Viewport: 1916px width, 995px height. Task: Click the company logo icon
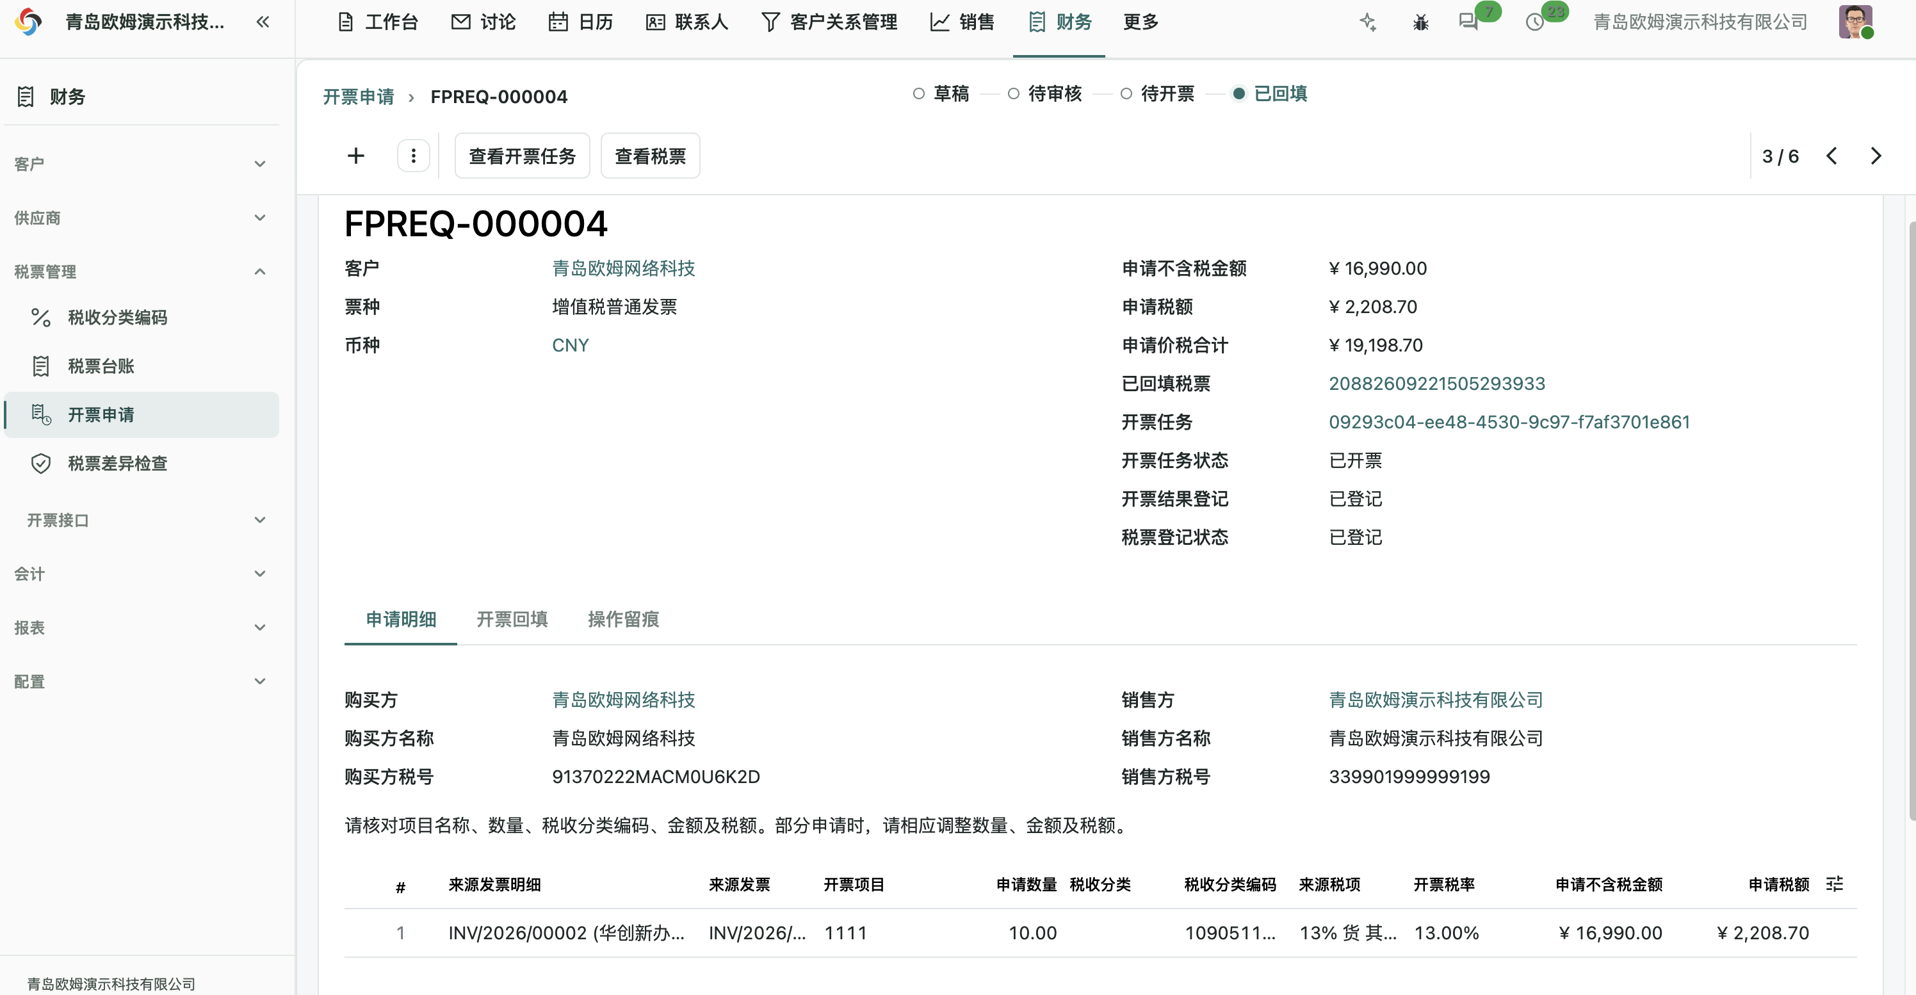[x=28, y=22]
